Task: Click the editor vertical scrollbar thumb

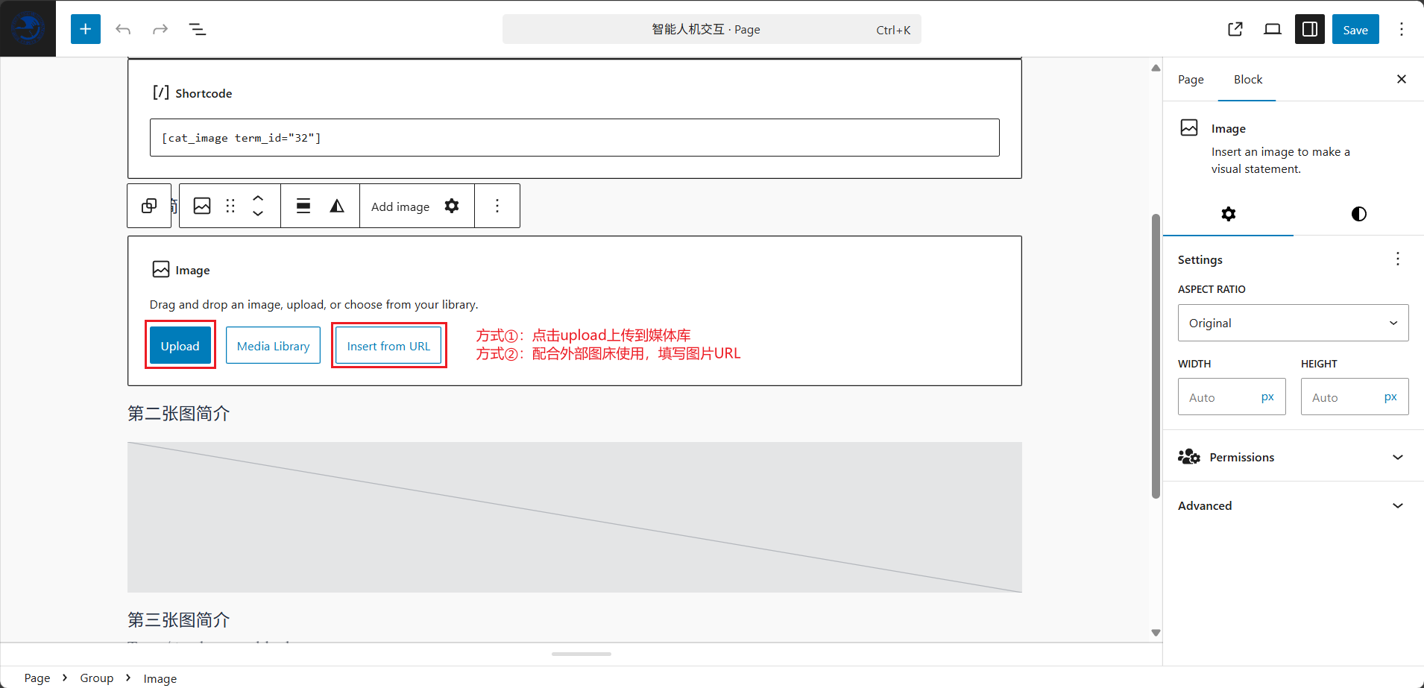Action: [x=1156, y=356]
